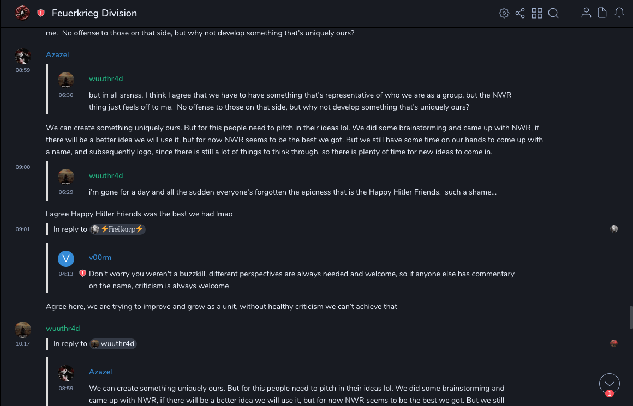The image size is (633, 406).
Task: Click the blue "V" avatar of v00rm
Action: point(66,258)
